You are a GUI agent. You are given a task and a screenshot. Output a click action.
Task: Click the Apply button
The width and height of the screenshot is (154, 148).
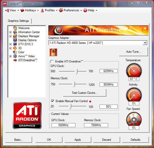[x=78, y=140]
